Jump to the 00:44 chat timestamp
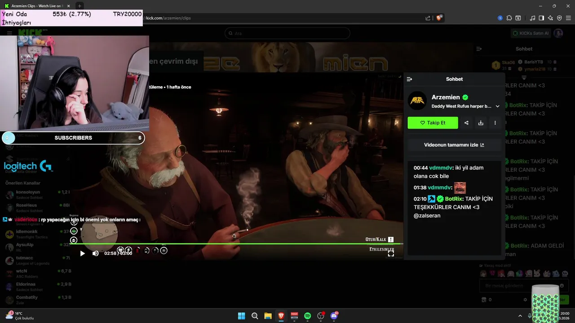This screenshot has width=575, height=323. pos(420,168)
